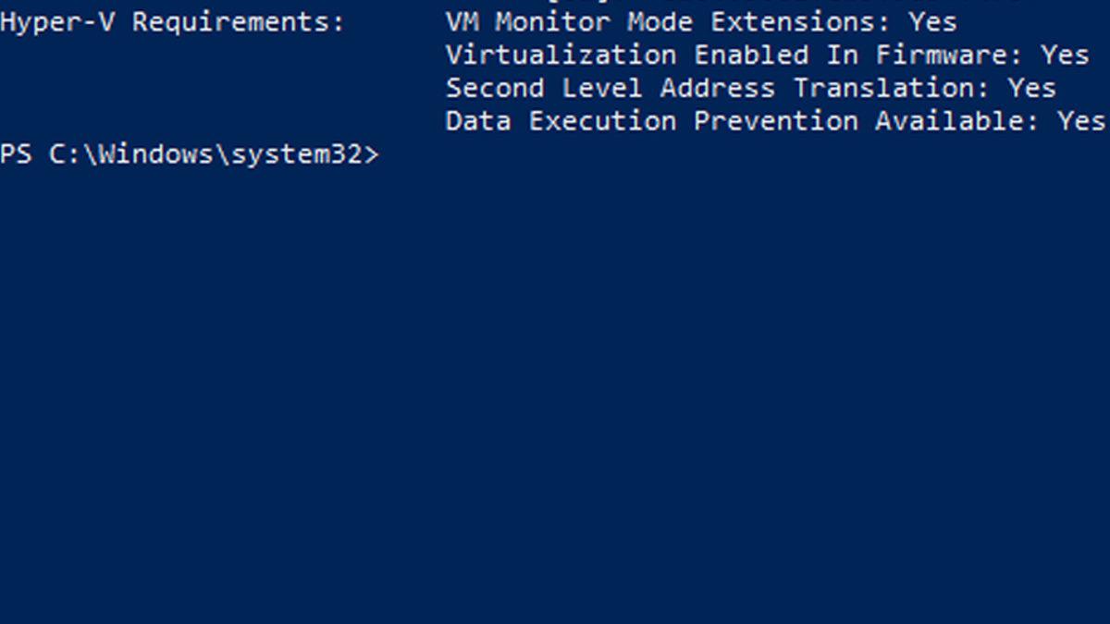Click "system32" in the prompt path

[x=297, y=154]
